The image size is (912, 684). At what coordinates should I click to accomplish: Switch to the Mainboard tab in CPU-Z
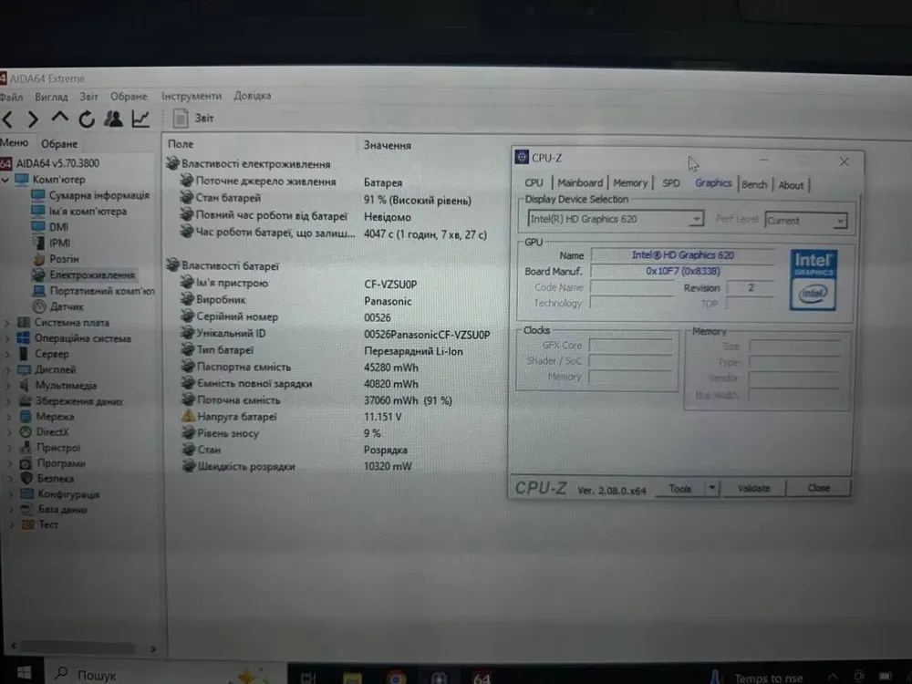pos(580,183)
